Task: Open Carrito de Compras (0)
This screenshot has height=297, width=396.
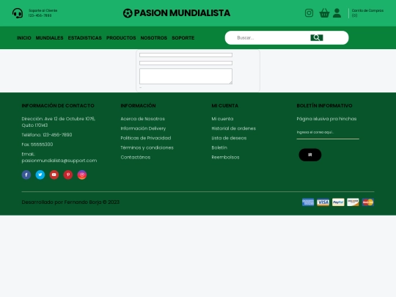Action: click(367, 13)
